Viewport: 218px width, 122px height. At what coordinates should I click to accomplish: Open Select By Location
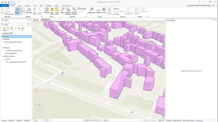coord(74,11)
